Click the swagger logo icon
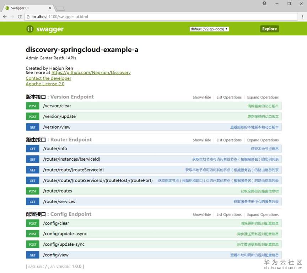Screen dimensions: 307x273 click(x=30, y=29)
